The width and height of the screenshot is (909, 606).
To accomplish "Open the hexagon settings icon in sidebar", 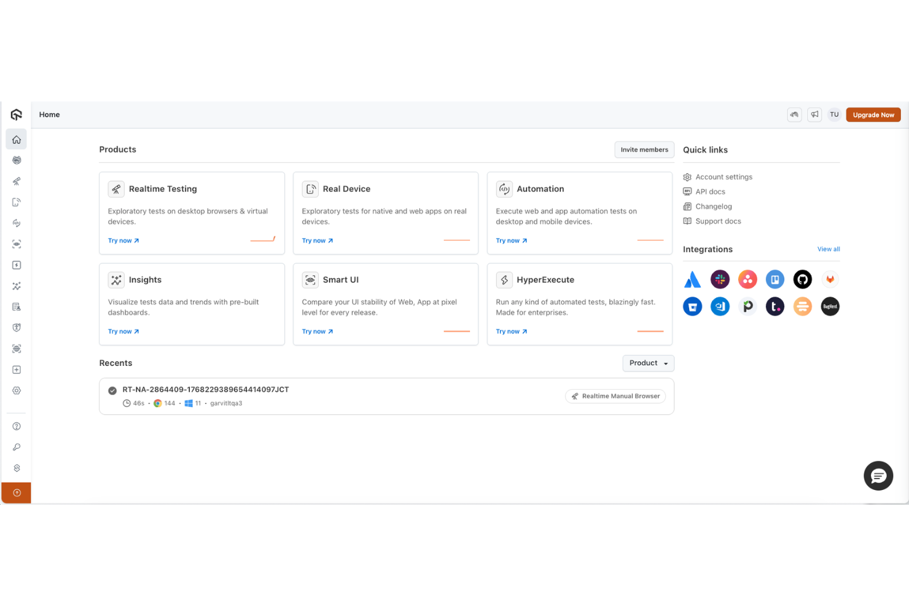I will [17, 390].
